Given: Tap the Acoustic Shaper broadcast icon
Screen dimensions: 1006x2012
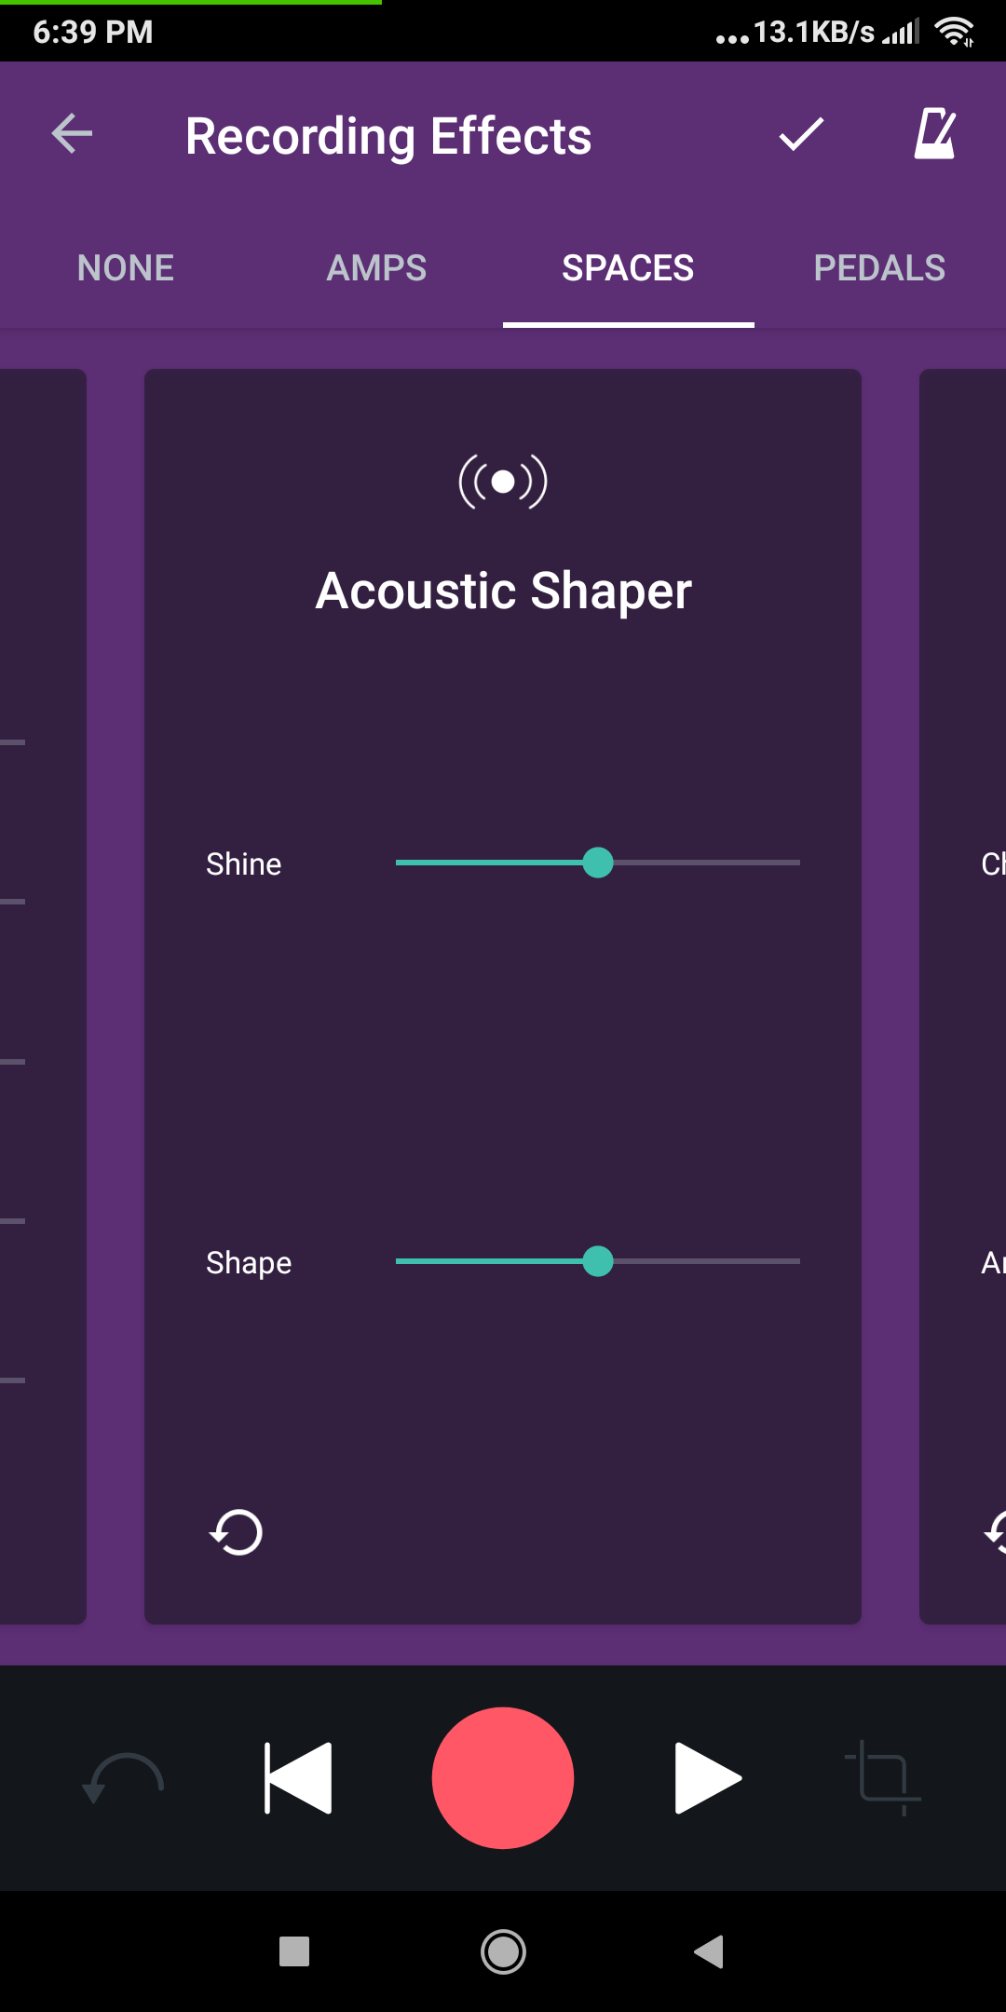Looking at the screenshot, I should (x=503, y=482).
